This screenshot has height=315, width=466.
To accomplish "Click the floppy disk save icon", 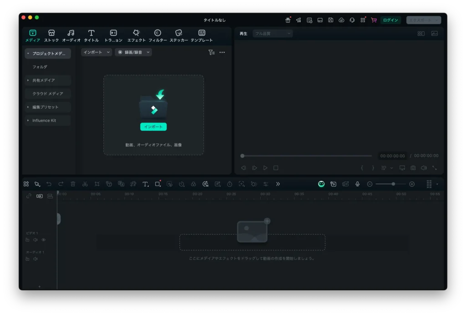I will click(330, 20).
